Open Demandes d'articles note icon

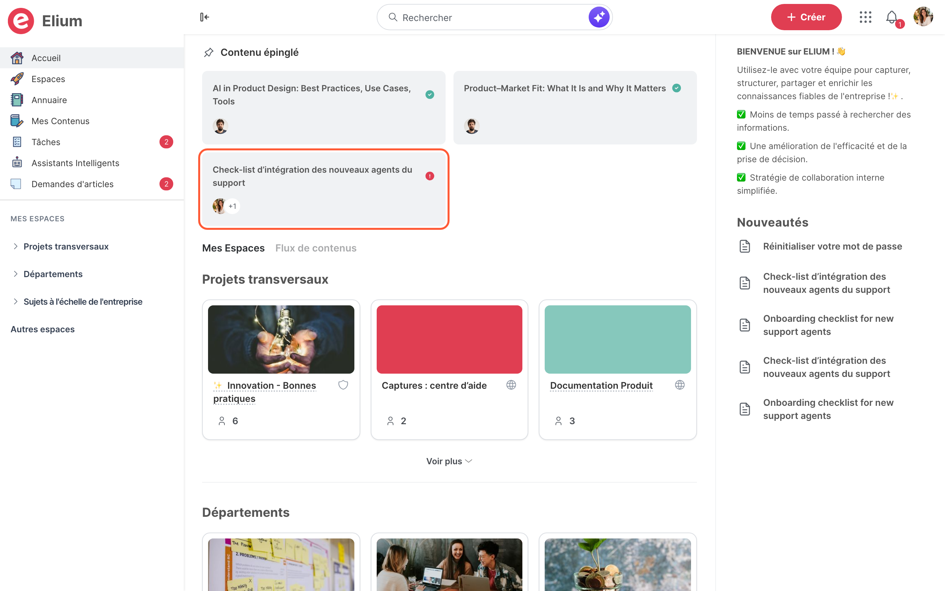(16, 184)
